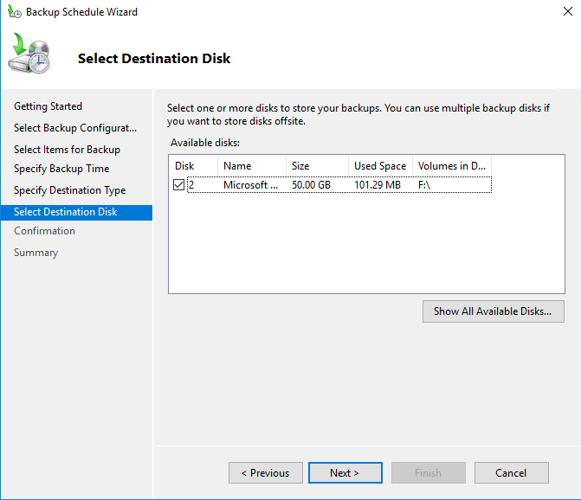Sort by the Size column header
The height and width of the screenshot is (500, 581).
point(317,166)
